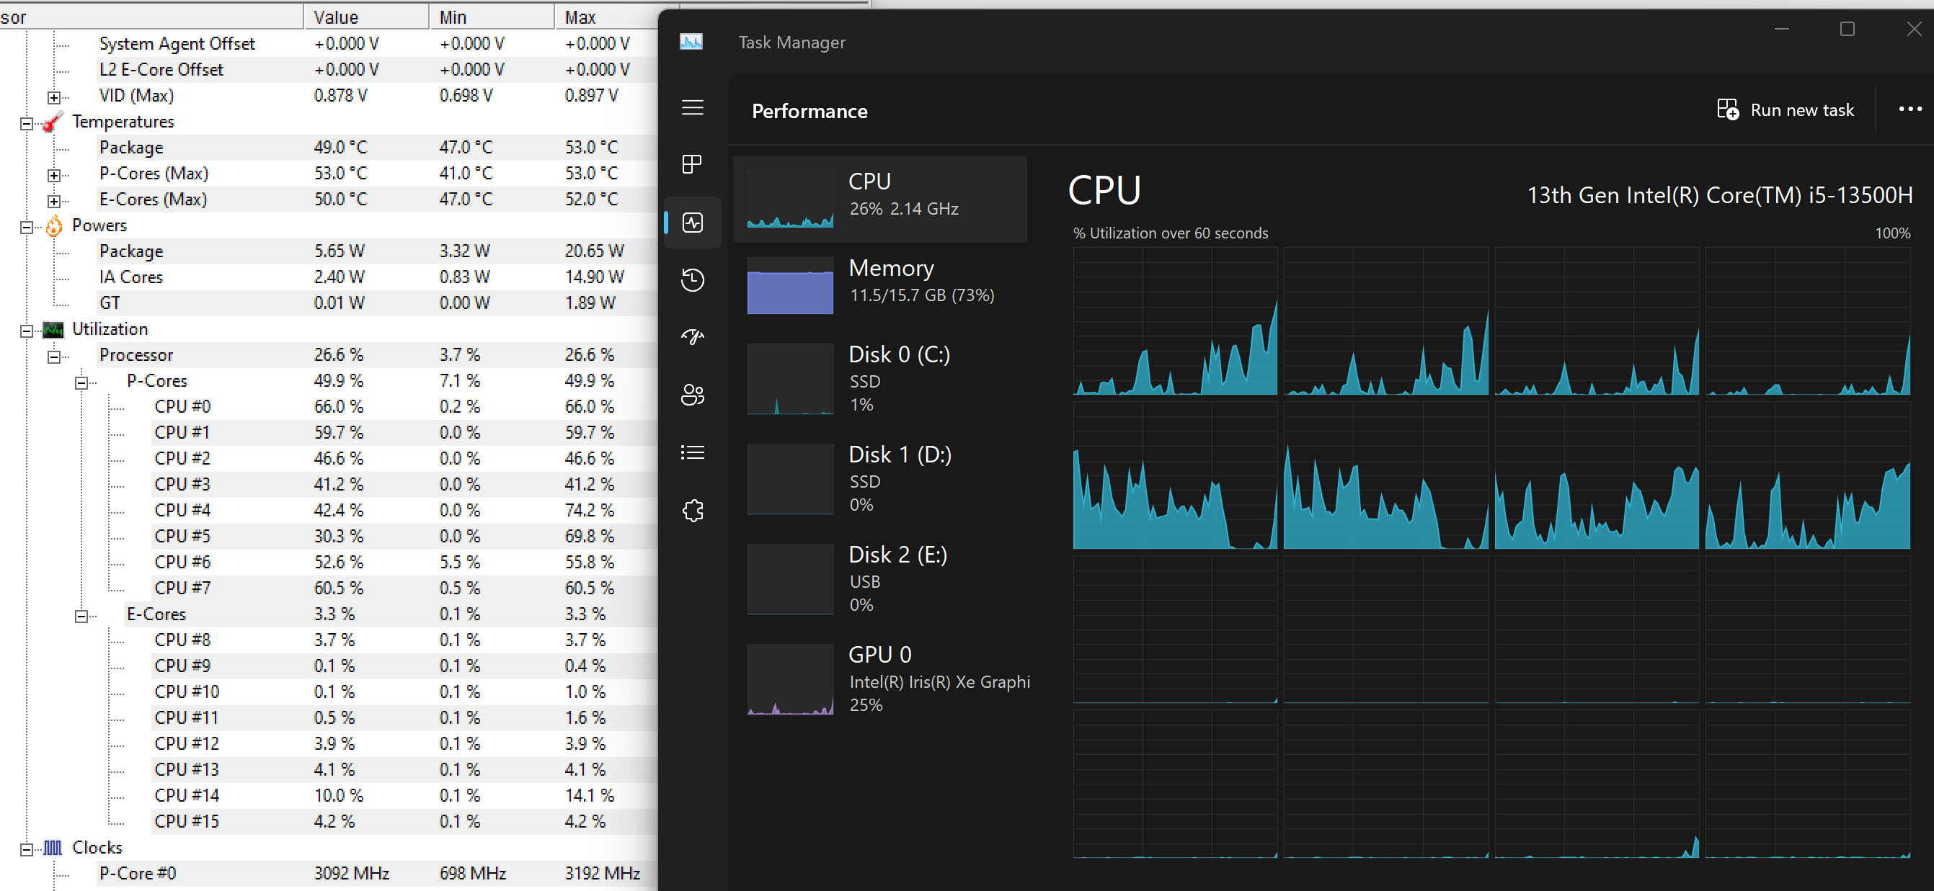Select Disk 2 (E:) USB entry
This screenshot has height=891, width=1934.
(879, 579)
